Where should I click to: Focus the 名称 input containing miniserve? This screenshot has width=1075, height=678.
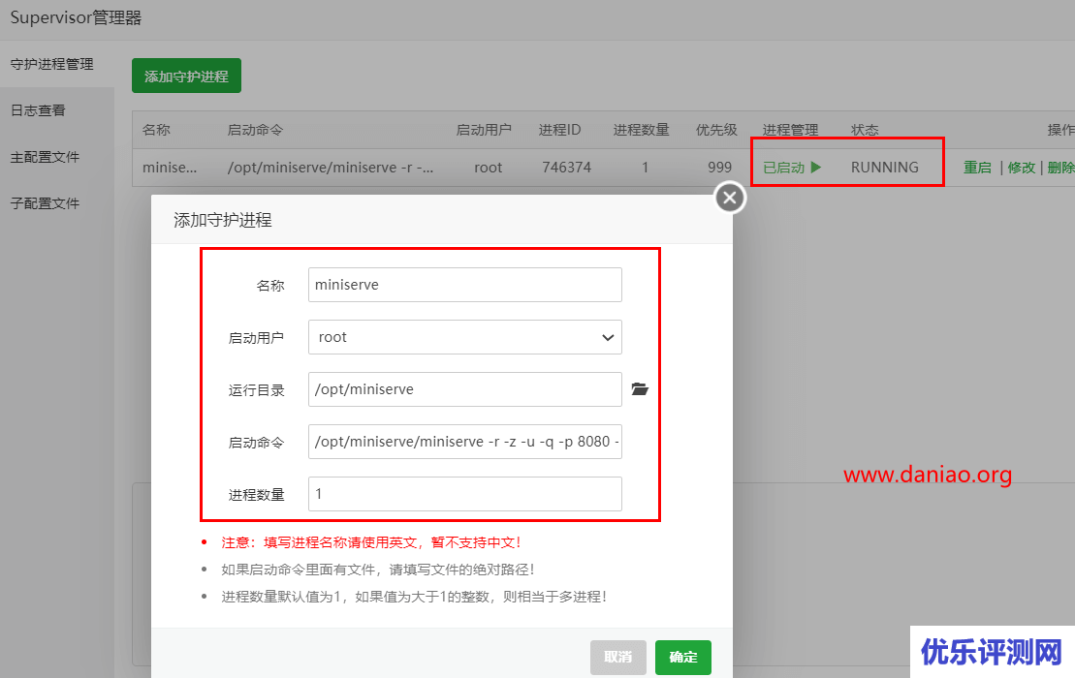465,285
